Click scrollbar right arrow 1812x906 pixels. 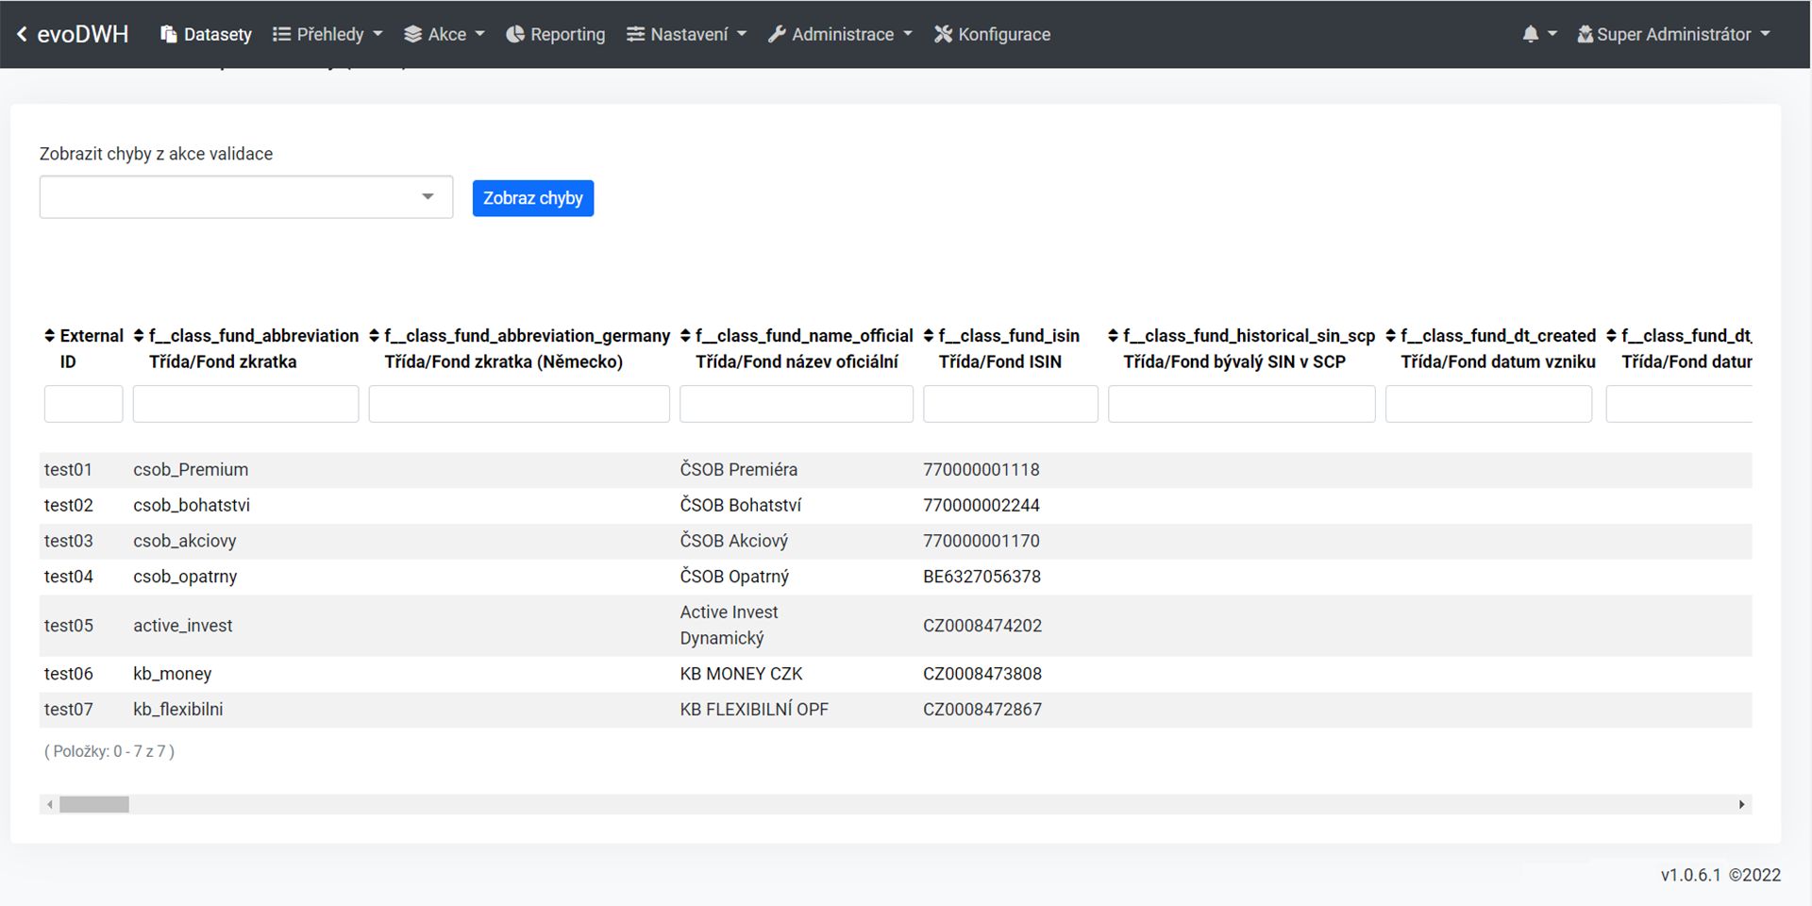[x=1741, y=804]
